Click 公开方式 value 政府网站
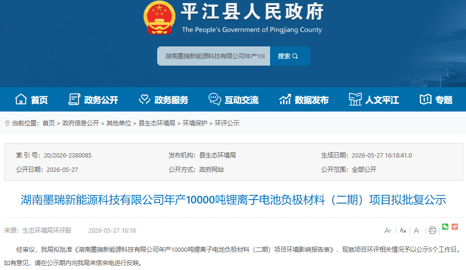 (212, 169)
